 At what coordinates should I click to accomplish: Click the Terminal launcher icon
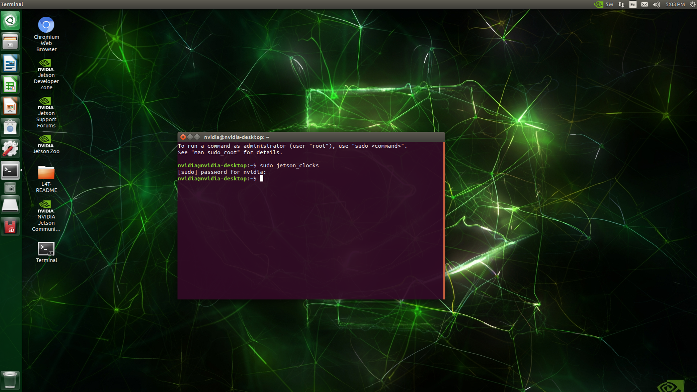(10, 170)
